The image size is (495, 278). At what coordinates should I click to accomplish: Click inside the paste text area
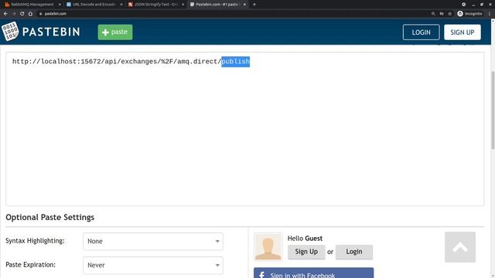pos(244,129)
